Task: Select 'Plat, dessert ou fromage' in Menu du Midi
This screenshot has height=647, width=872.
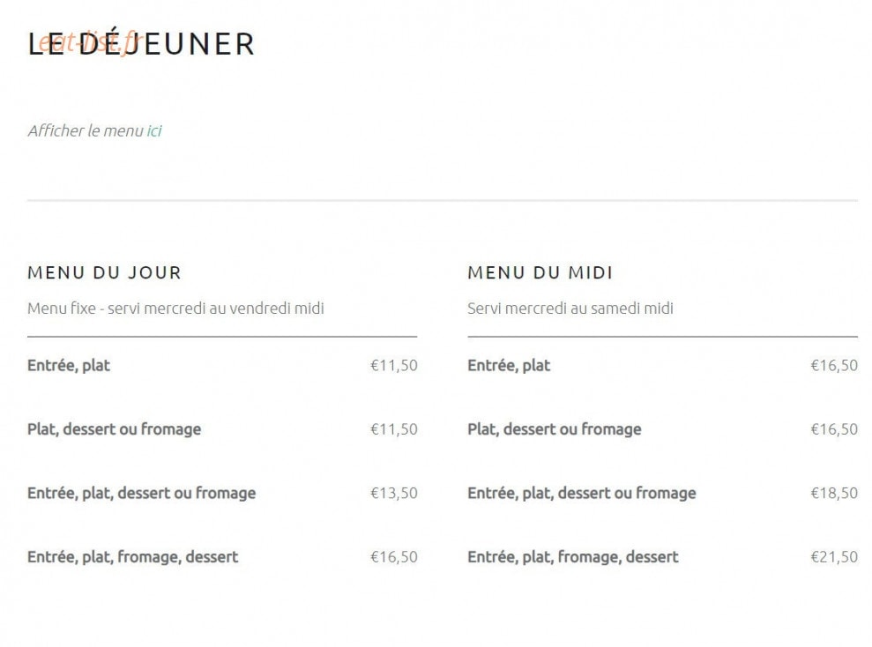Action: (x=555, y=429)
